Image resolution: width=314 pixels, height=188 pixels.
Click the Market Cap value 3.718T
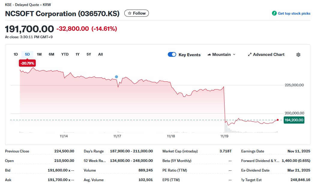225,151
